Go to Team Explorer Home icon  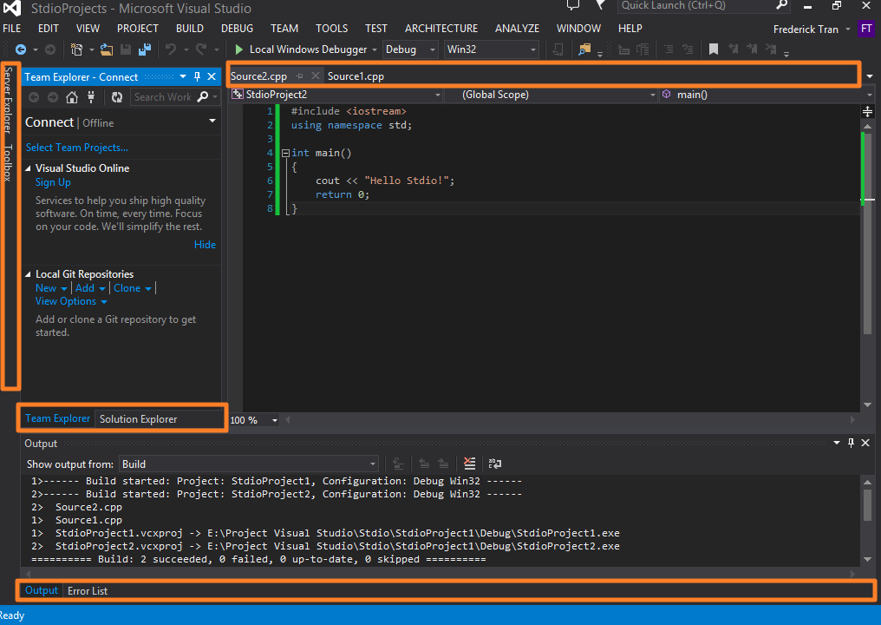(x=72, y=97)
